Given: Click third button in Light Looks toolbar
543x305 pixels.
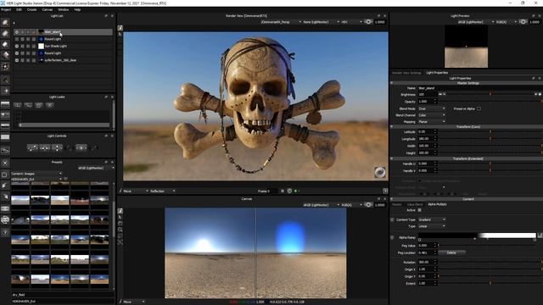Looking at the screenshot, I should (x=39, y=105).
